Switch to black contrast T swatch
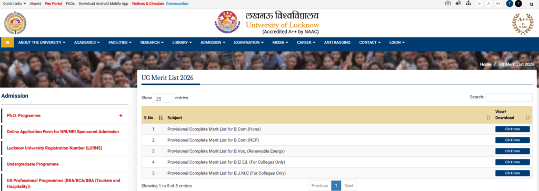539x191 pixels. click(518, 4)
